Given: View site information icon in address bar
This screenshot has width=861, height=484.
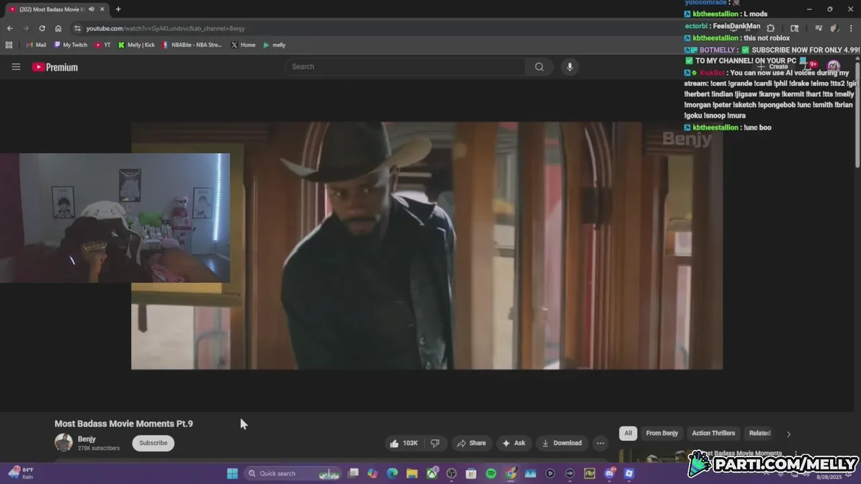Looking at the screenshot, I should point(77,28).
